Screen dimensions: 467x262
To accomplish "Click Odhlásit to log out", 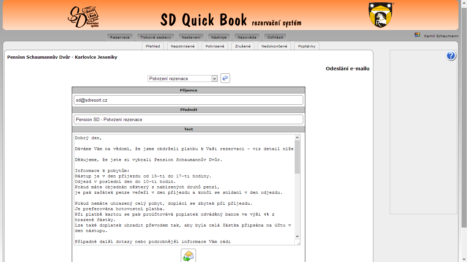I will pos(275,37).
